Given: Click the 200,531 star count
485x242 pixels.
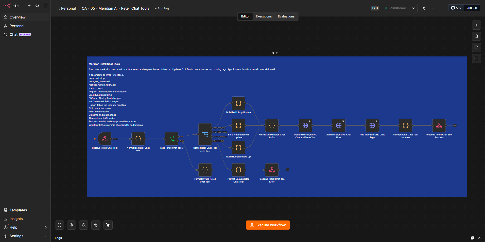Looking at the screenshot, I should point(472,8).
